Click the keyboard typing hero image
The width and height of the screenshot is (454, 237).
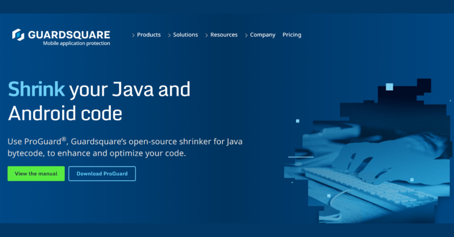368,151
